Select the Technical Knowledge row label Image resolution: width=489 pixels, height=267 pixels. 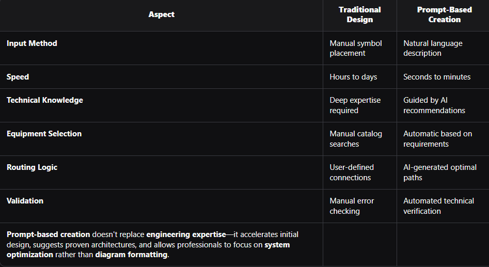point(45,100)
